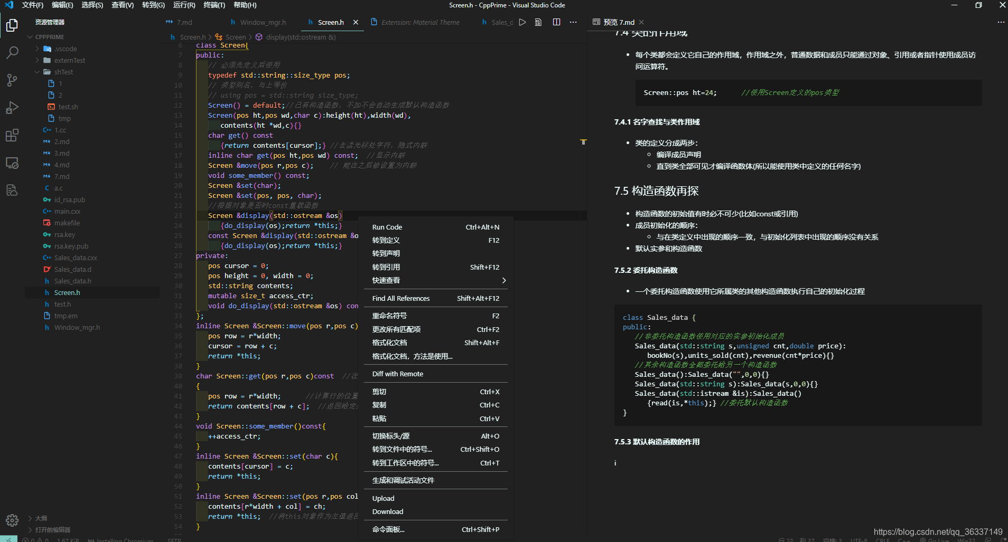Choose Diff with Remote in context menu
1008x542 pixels.
point(436,374)
